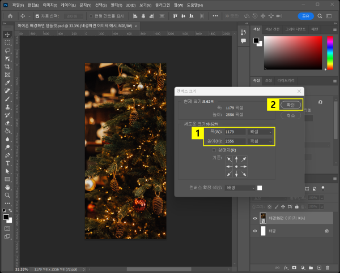
Task: Select the Horizontal Type tool
Action: 7,163
